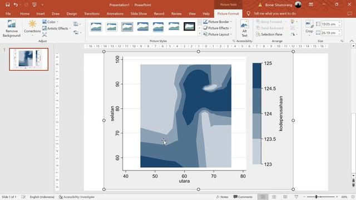The height and width of the screenshot is (200, 356).
Task: Collapse the ribbon with the caret
Action: click(x=352, y=41)
